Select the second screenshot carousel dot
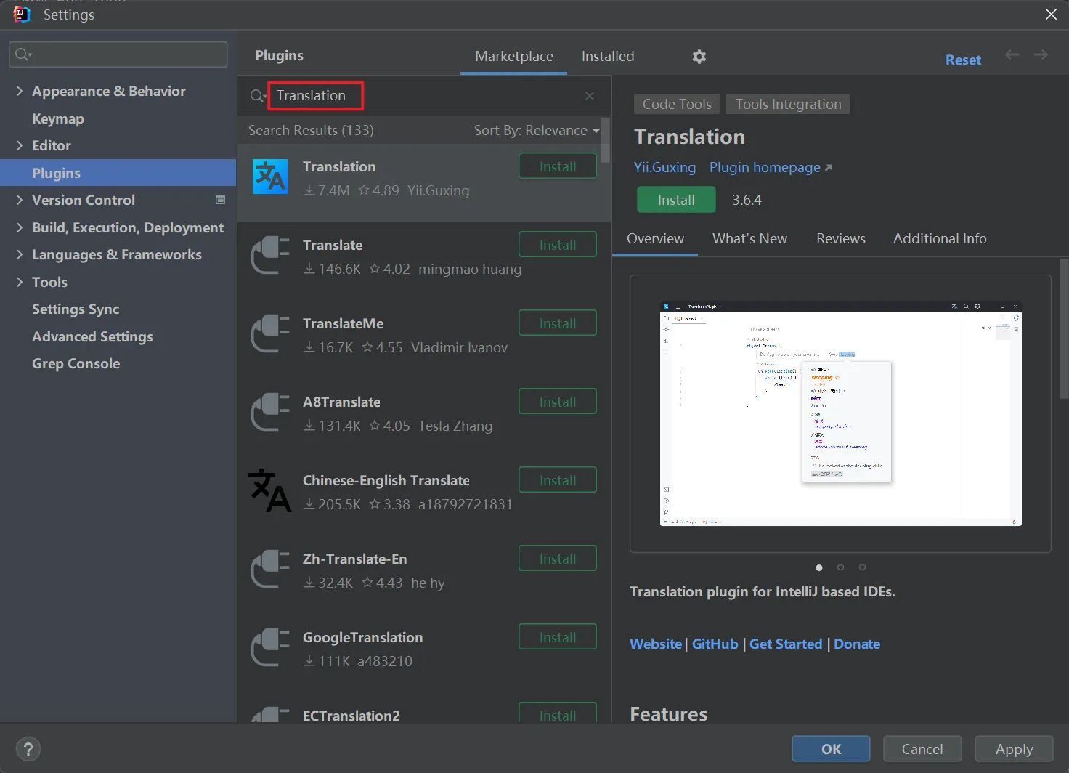The height and width of the screenshot is (773, 1069). [840, 567]
